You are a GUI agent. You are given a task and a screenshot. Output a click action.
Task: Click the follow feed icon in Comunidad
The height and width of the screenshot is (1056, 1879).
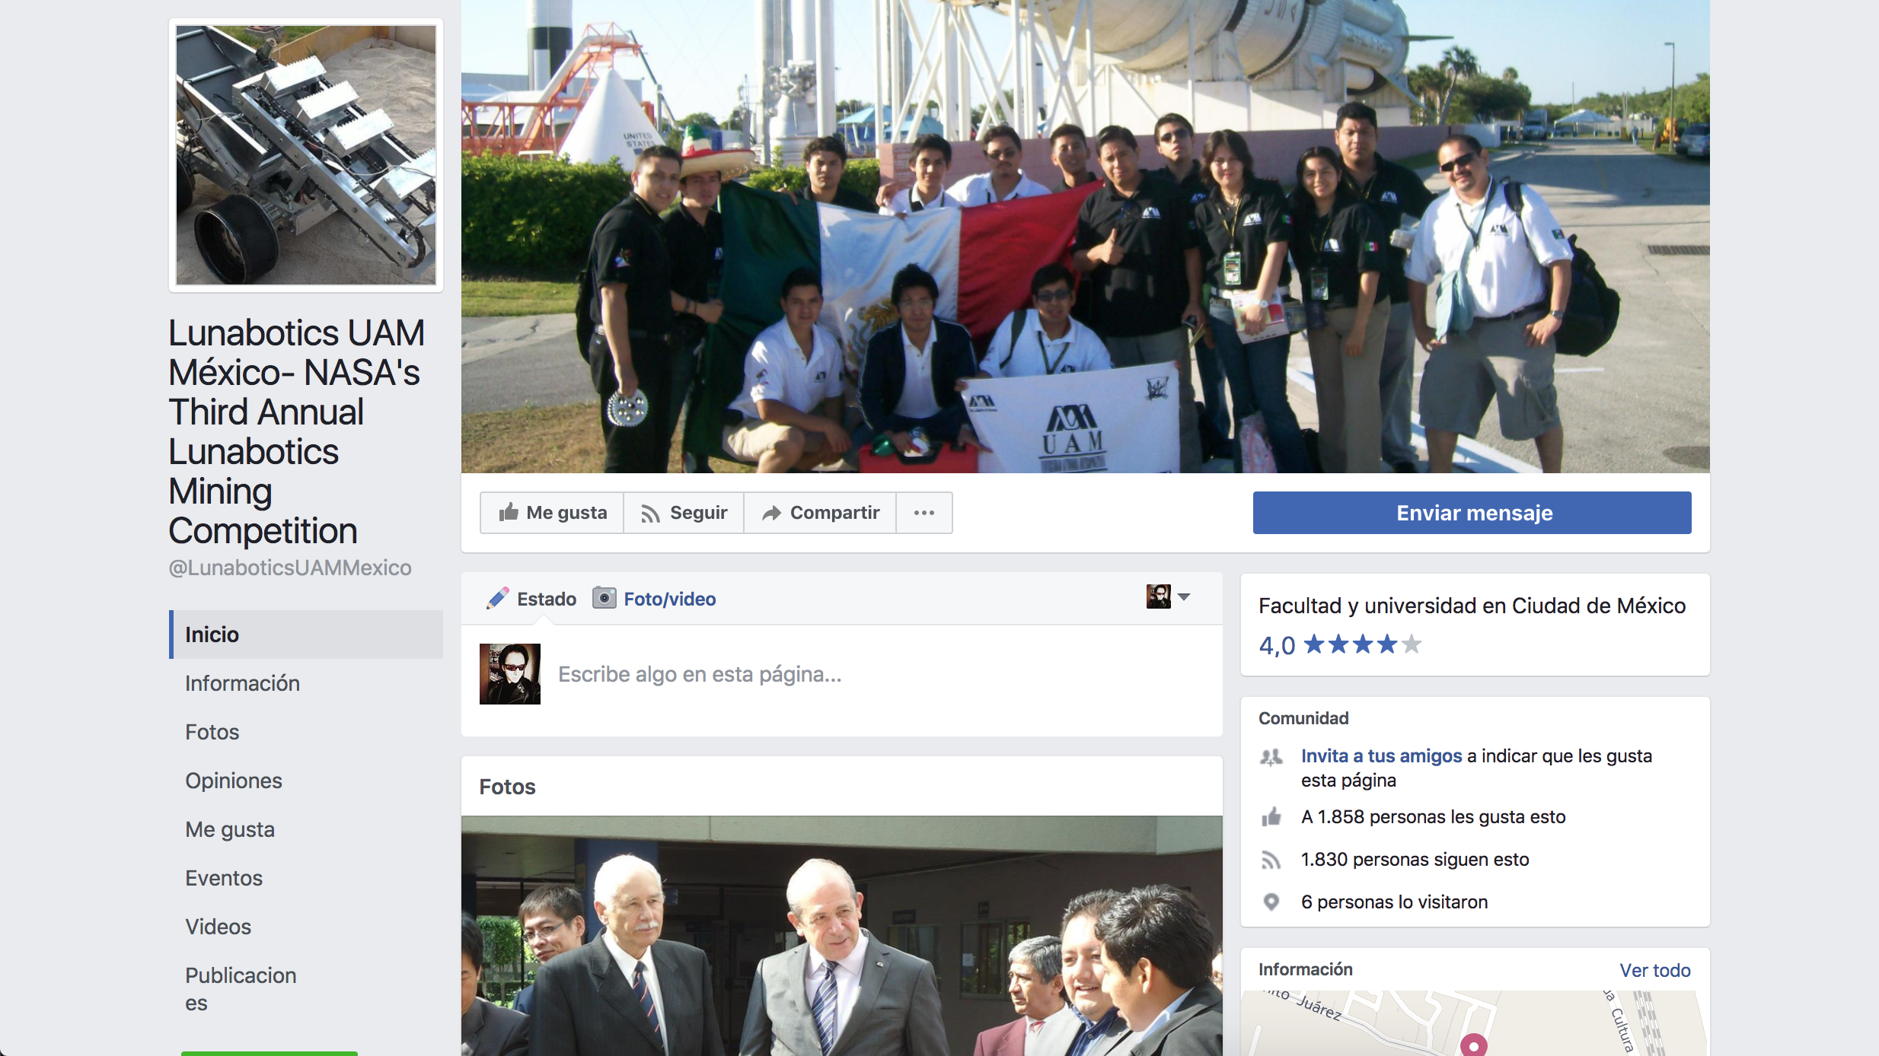(x=1271, y=860)
